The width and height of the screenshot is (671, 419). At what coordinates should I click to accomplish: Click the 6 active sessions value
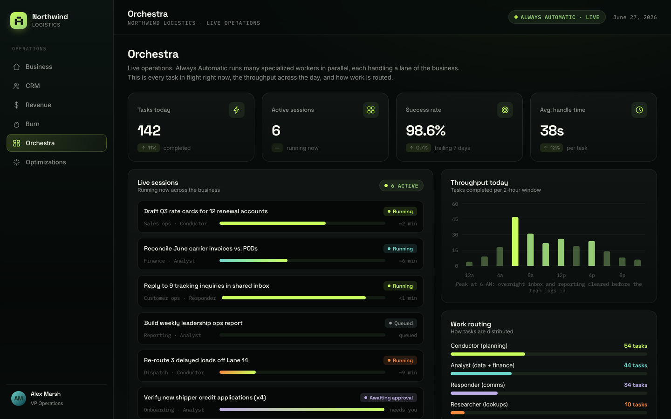(276, 131)
